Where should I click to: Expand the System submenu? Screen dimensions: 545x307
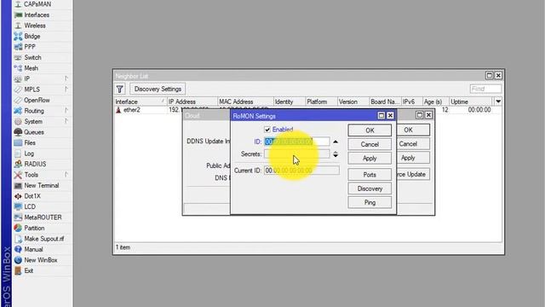pos(66,121)
